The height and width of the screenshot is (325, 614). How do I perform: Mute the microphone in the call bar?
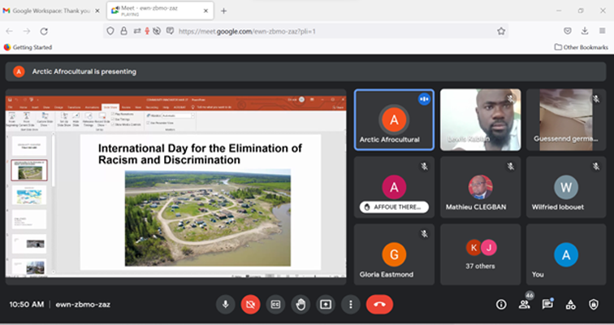(x=226, y=304)
